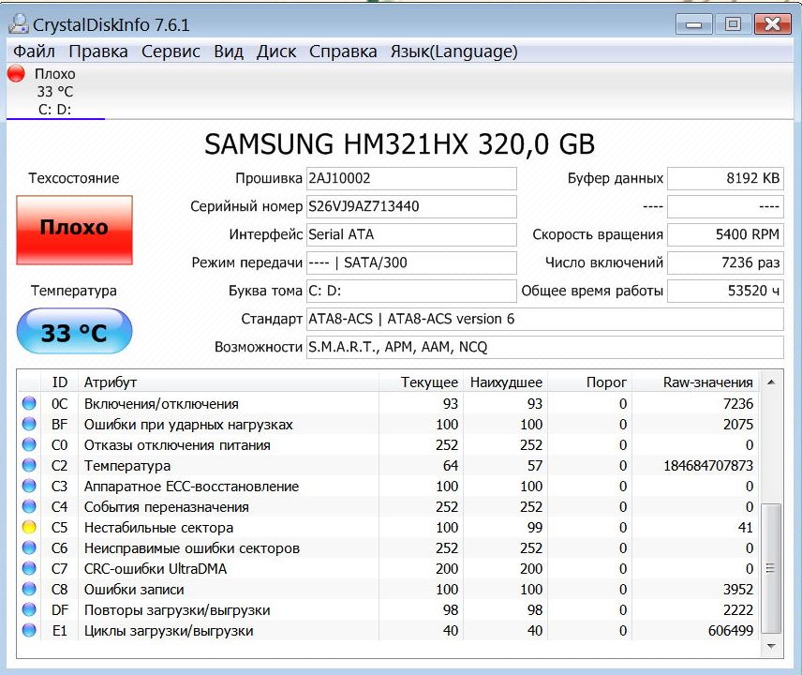802x675 pixels.
Task: Click the red disk status circle icon
Action: [16, 74]
